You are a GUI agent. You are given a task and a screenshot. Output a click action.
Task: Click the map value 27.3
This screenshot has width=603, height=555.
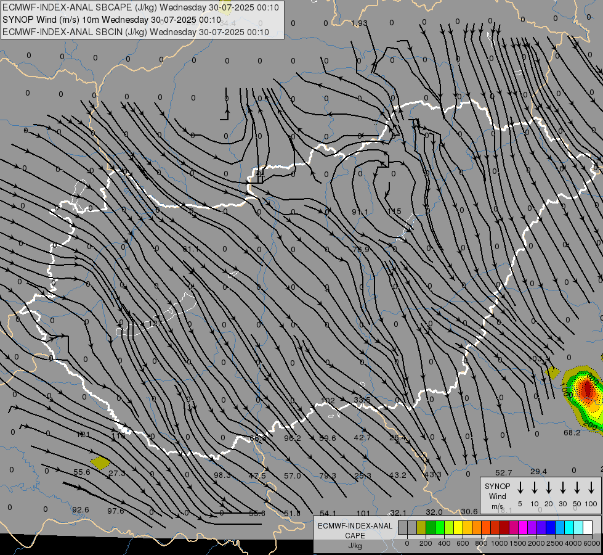click(x=116, y=473)
